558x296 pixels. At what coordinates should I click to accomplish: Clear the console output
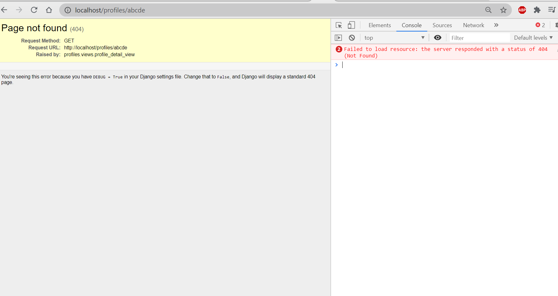coord(352,38)
